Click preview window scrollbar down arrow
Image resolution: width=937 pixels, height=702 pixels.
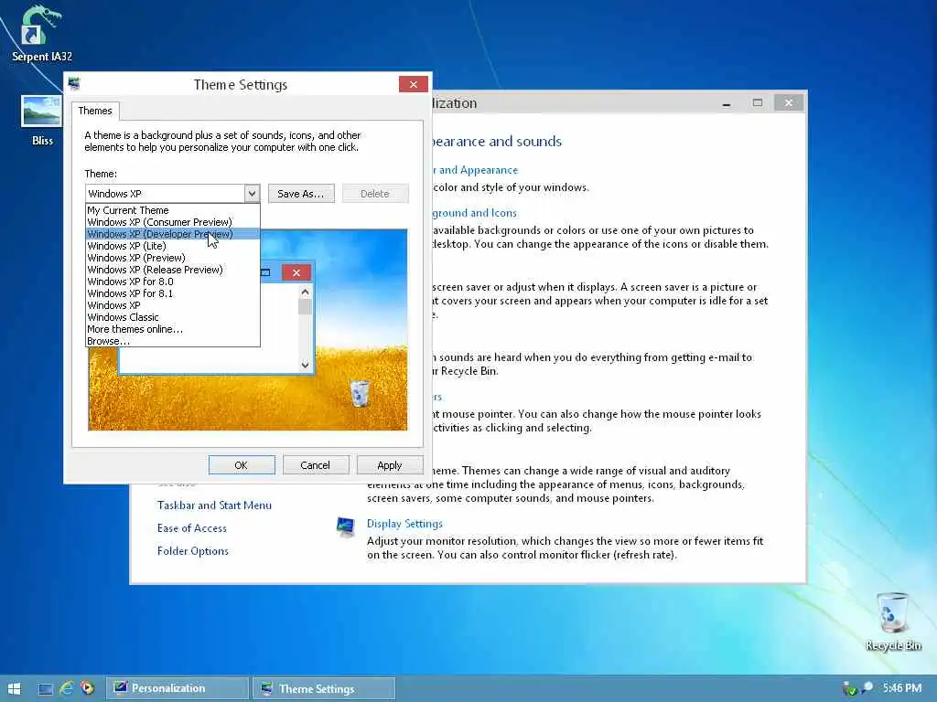coord(305,365)
